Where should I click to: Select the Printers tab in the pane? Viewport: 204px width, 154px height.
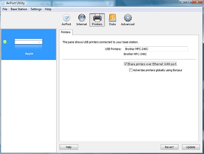click(66, 32)
